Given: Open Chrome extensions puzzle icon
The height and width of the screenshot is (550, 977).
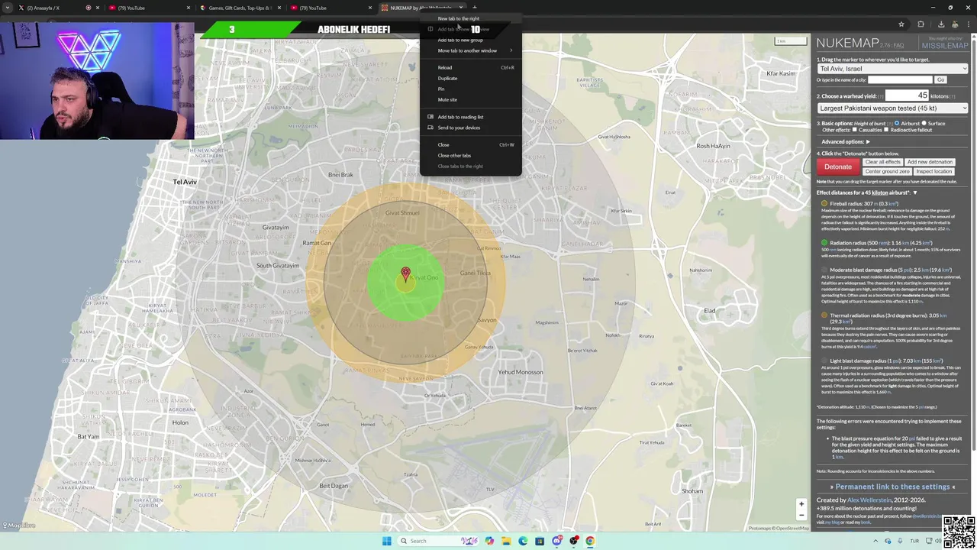Looking at the screenshot, I should (x=921, y=24).
